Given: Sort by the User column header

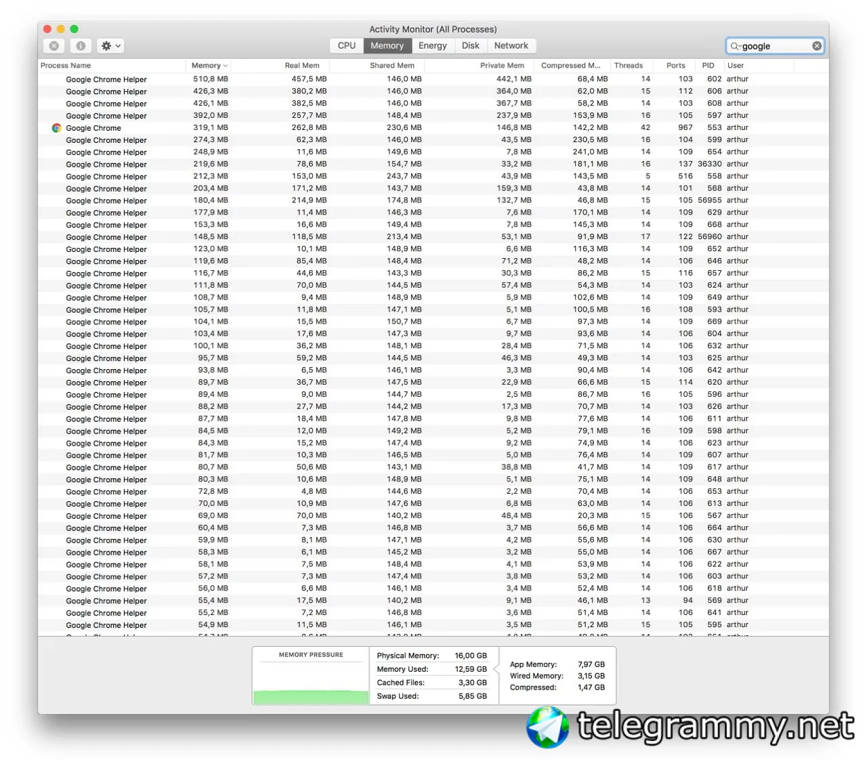Looking at the screenshot, I should click(x=758, y=66).
